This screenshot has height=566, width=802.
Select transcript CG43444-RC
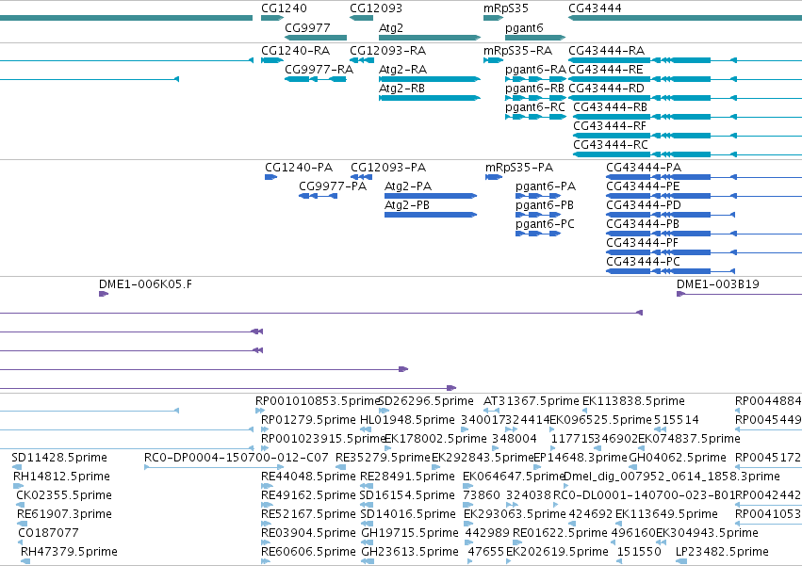point(611,145)
